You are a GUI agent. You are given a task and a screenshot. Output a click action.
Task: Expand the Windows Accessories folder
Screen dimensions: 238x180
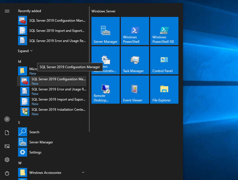[52, 173]
